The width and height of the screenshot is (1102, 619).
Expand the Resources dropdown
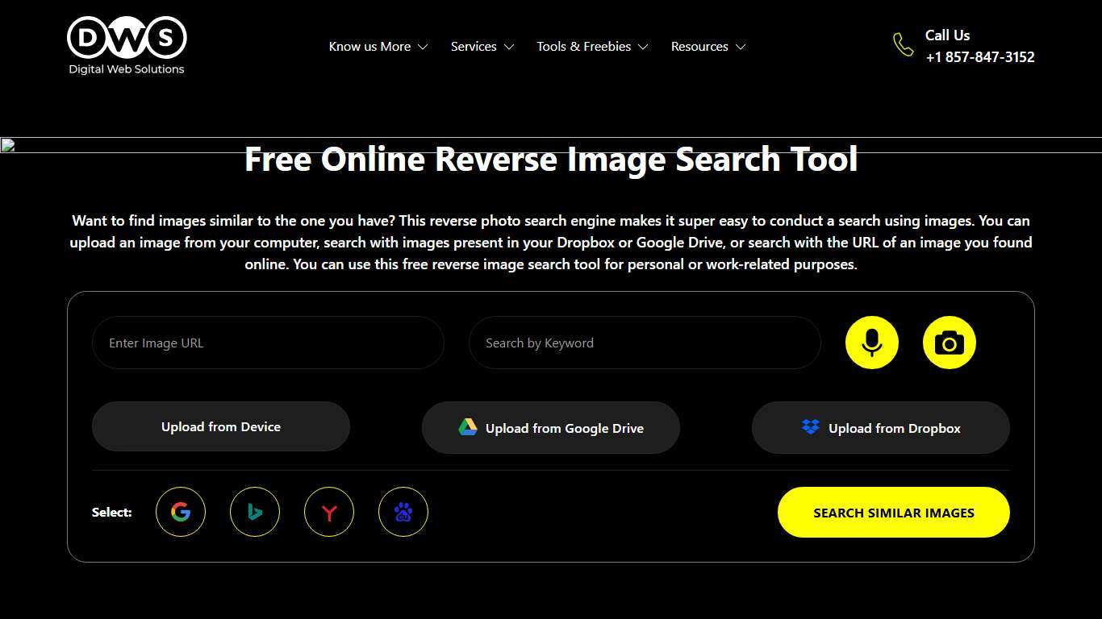click(708, 46)
